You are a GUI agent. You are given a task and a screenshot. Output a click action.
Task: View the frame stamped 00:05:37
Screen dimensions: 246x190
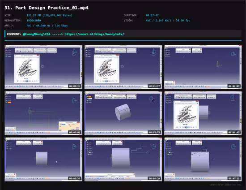pos(43,160)
